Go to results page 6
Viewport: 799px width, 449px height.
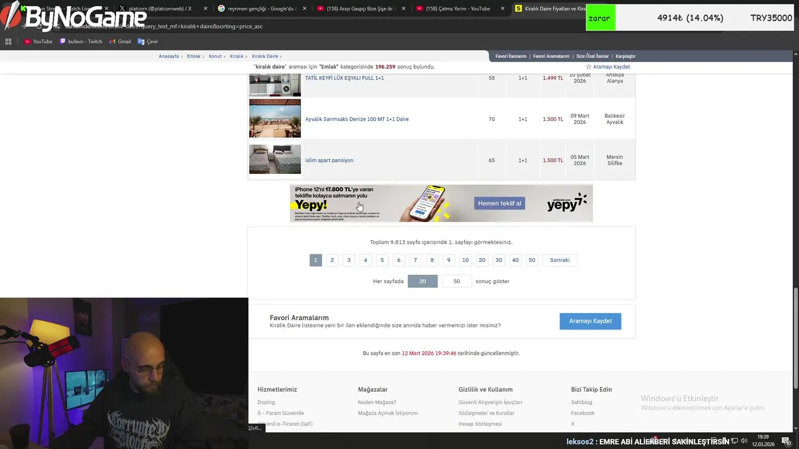(x=399, y=260)
